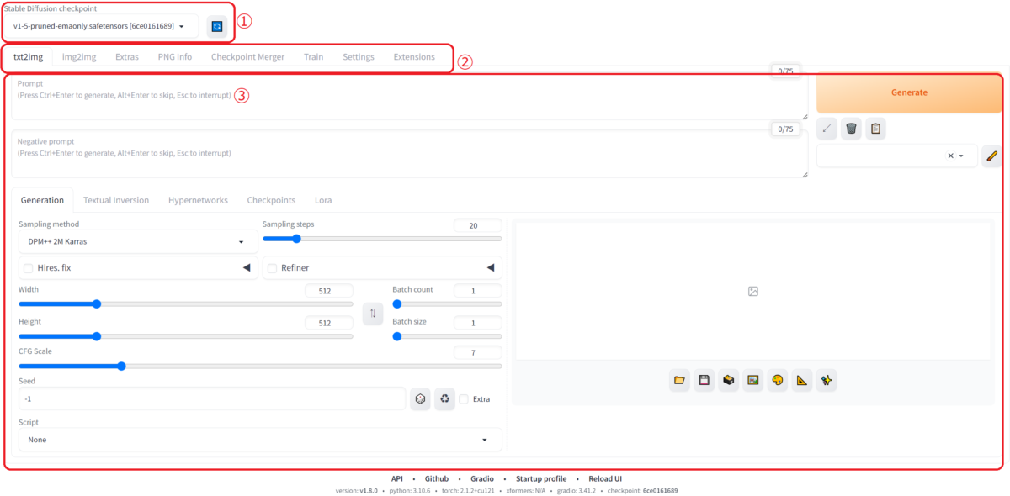Send result to inpaint using the palette icon

777,380
